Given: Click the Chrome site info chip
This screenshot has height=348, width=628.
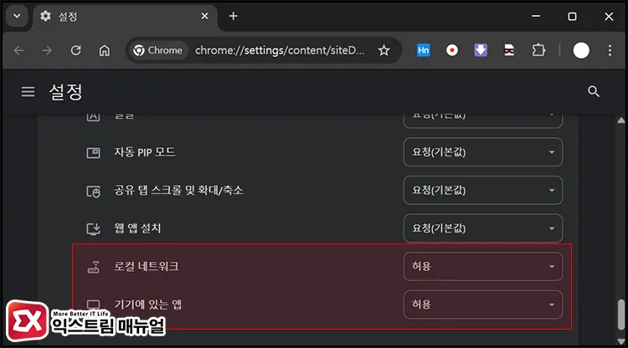Looking at the screenshot, I should click(157, 50).
